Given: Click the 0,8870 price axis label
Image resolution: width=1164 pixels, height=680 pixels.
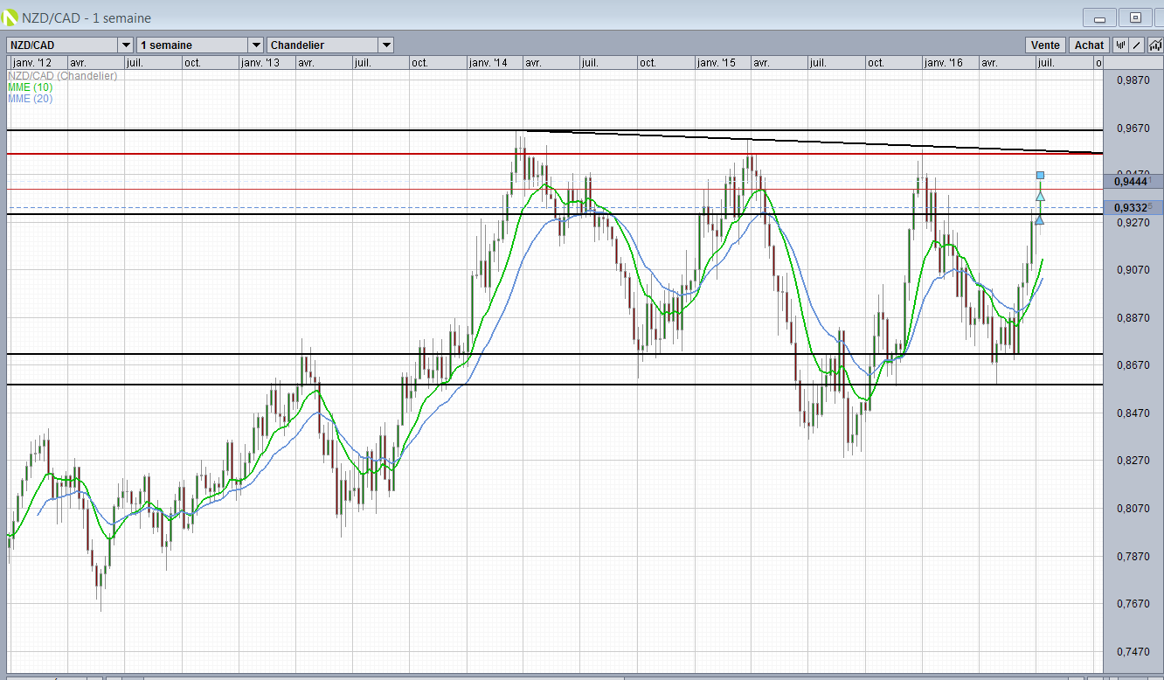Looking at the screenshot, I should (1133, 318).
